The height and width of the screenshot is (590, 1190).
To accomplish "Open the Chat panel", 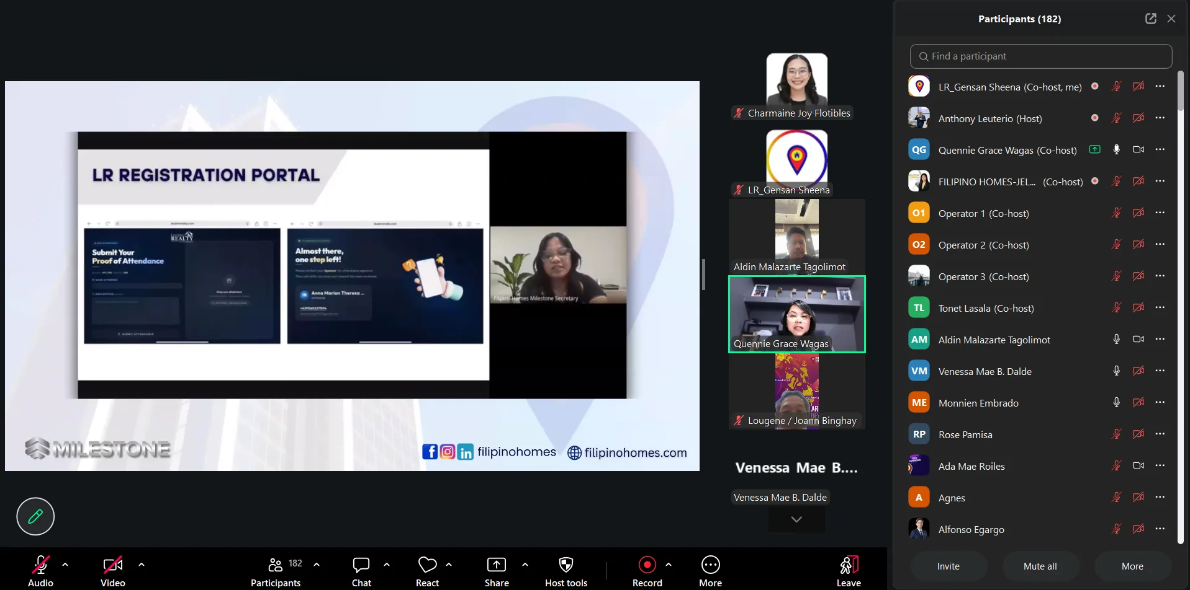I will [361, 570].
